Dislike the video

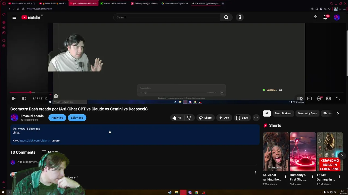pyautogui.click(x=189, y=118)
